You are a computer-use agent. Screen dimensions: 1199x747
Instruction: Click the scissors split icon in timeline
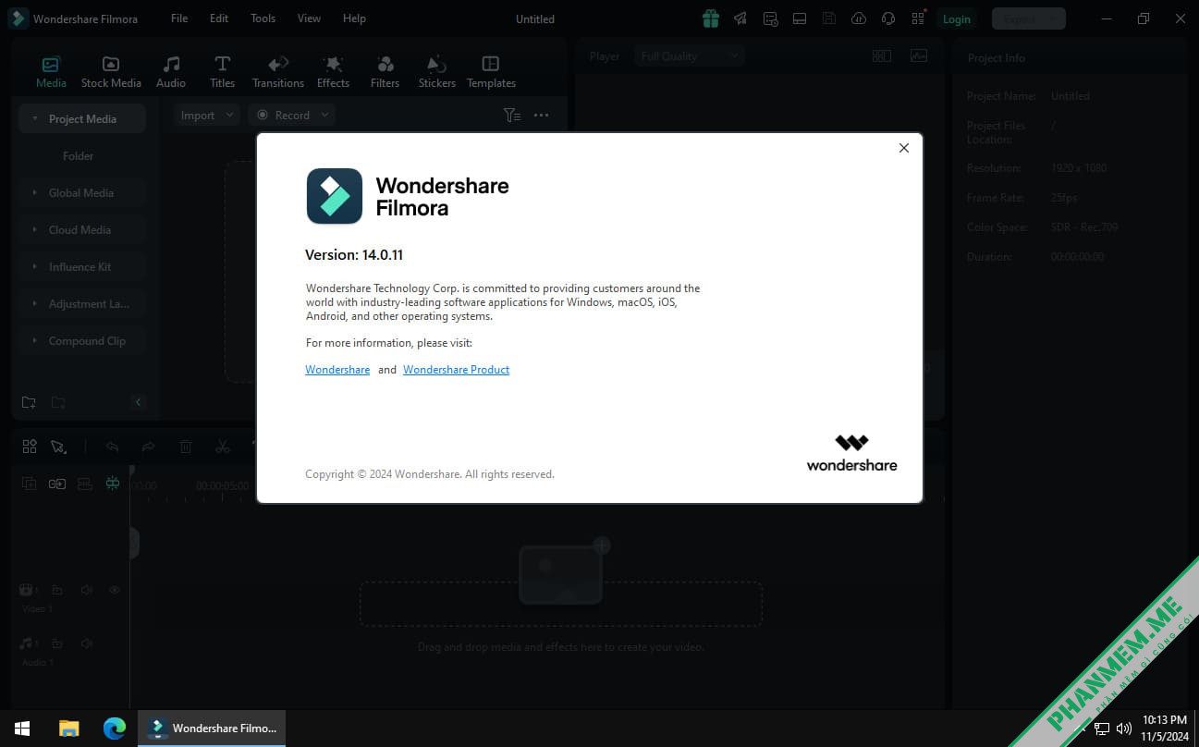point(222,447)
